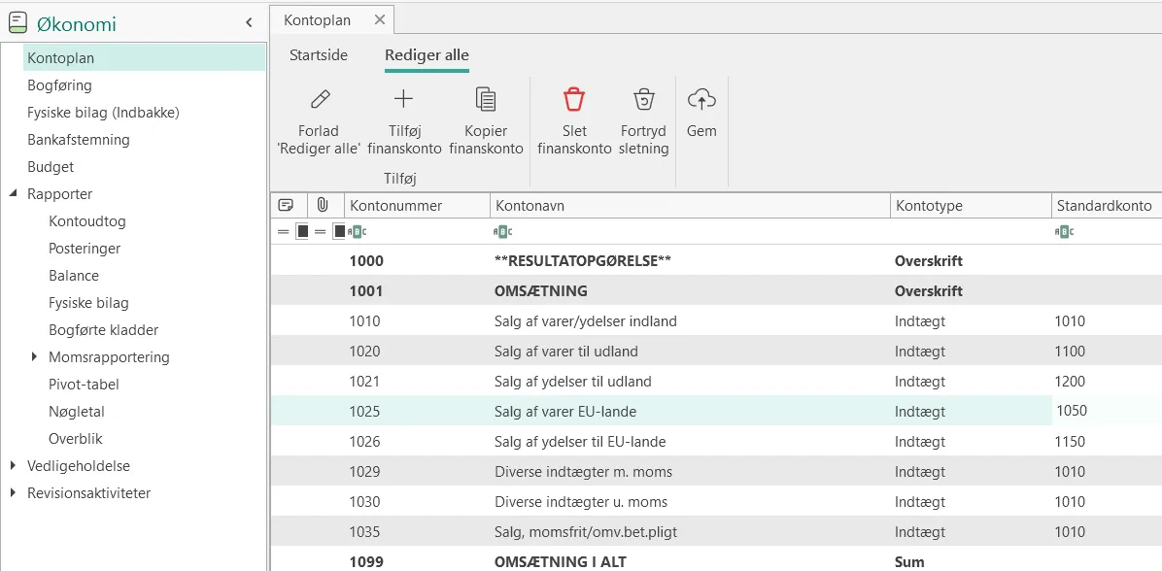Viewport: 1162px width, 571px height.
Task: Click the Tilføj finanskonto plus icon
Action: pyautogui.click(x=403, y=98)
